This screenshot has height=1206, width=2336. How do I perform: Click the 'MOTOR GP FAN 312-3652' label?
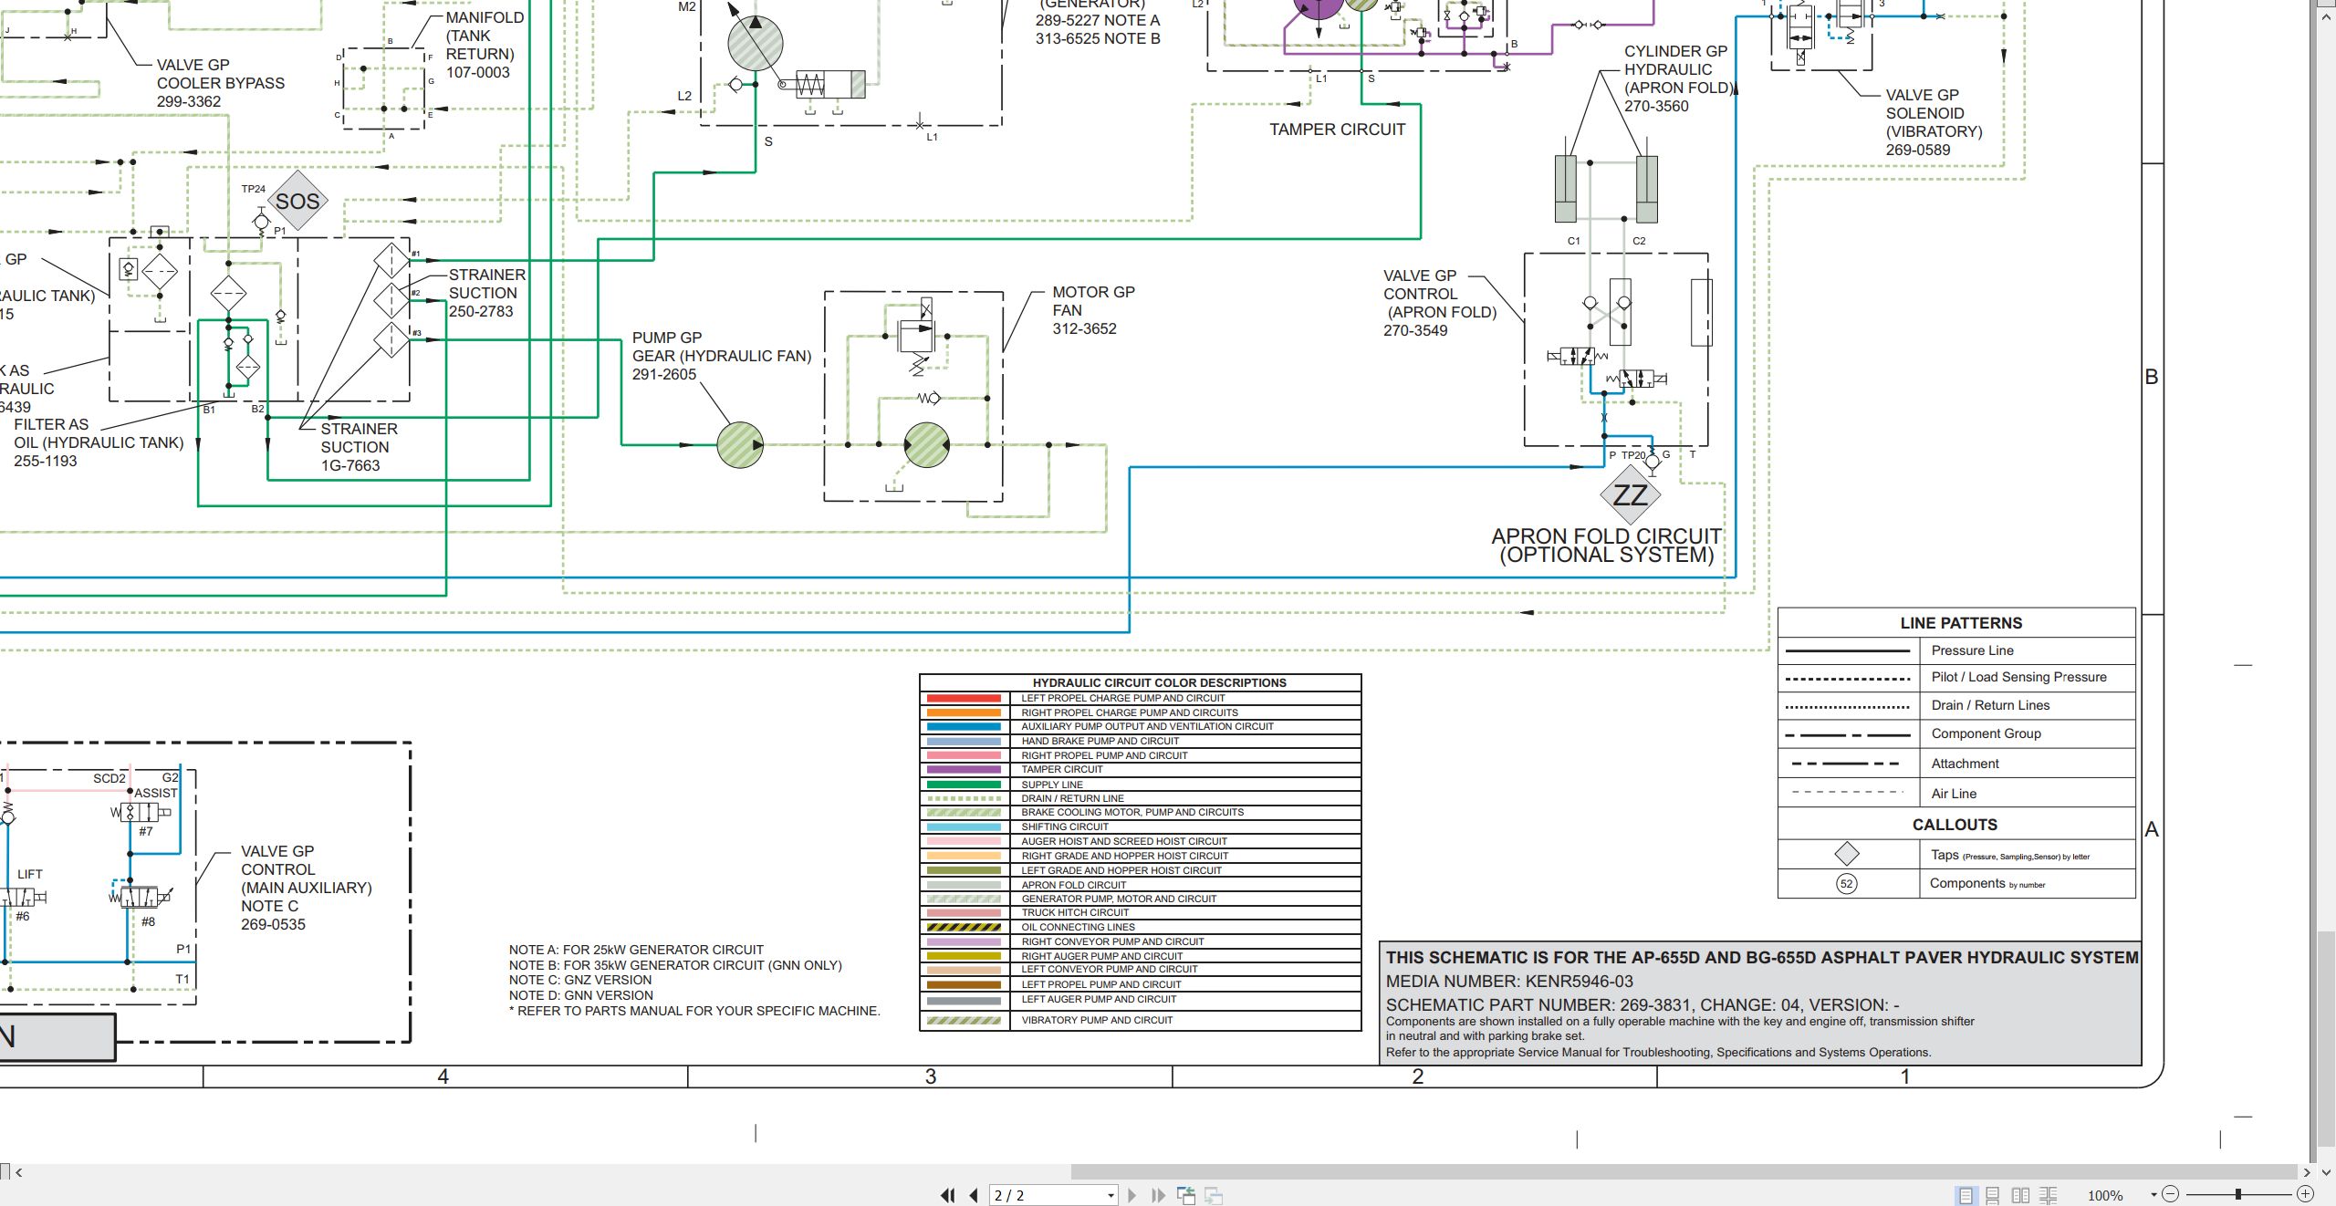click(x=1093, y=310)
